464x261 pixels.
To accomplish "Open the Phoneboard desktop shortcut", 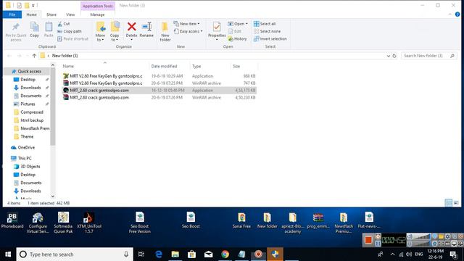I will 12,220.
